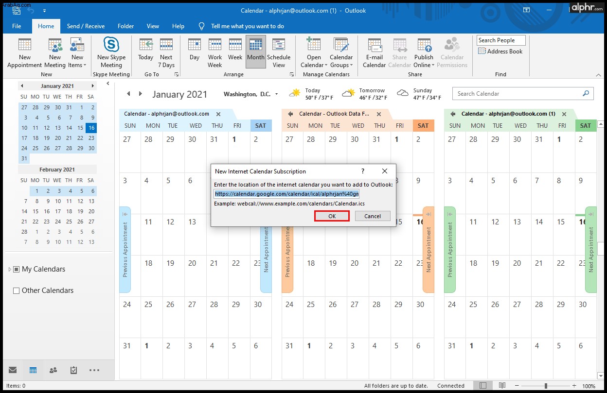Image resolution: width=607 pixels, height=393 pixels.
Task: Open Mail from the navigation bar
Action: click(13, 370)
